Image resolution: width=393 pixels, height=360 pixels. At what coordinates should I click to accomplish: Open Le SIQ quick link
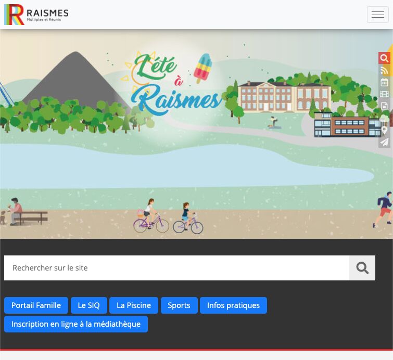point(88,305)
